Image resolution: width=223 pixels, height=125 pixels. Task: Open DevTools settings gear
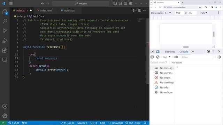[x=208, y=51]
